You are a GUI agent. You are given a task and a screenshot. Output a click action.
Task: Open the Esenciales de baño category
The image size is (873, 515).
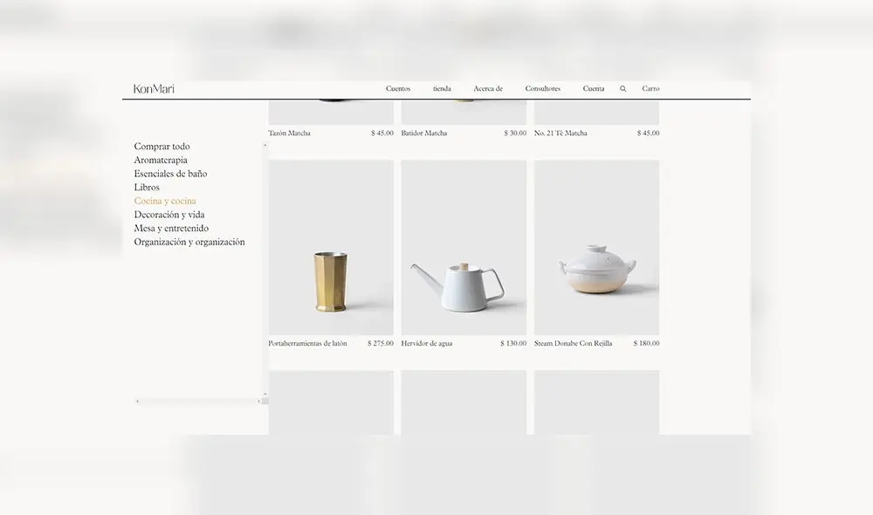pos(170,174)
